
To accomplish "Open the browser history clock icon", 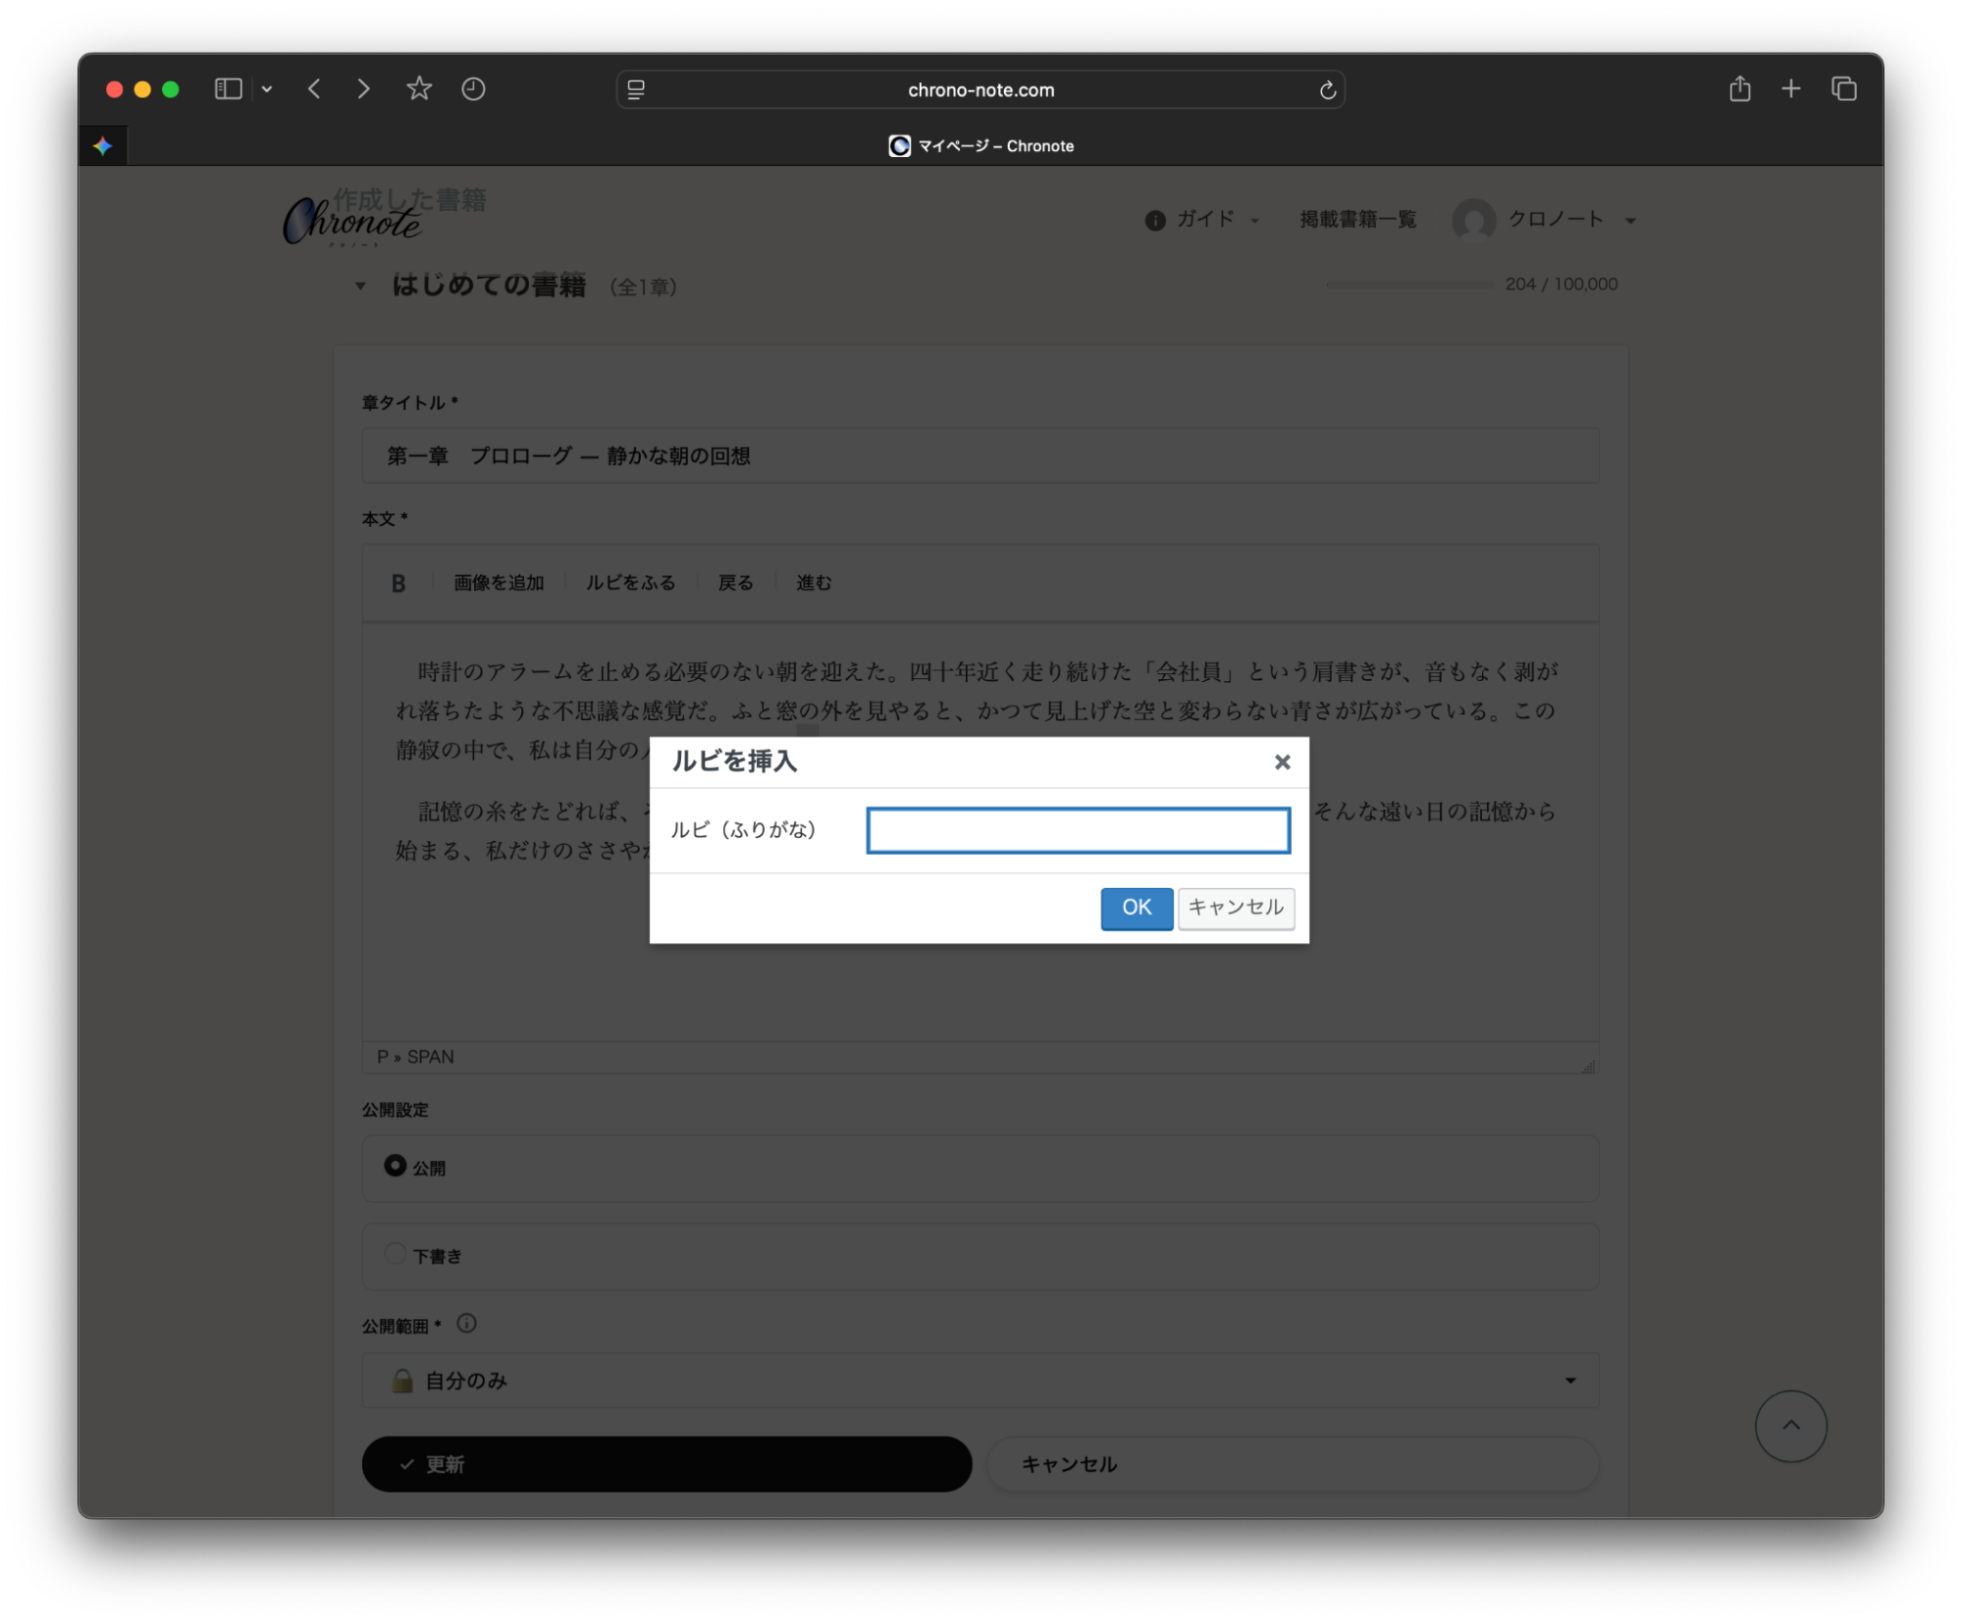I will [x=473, y=89].
